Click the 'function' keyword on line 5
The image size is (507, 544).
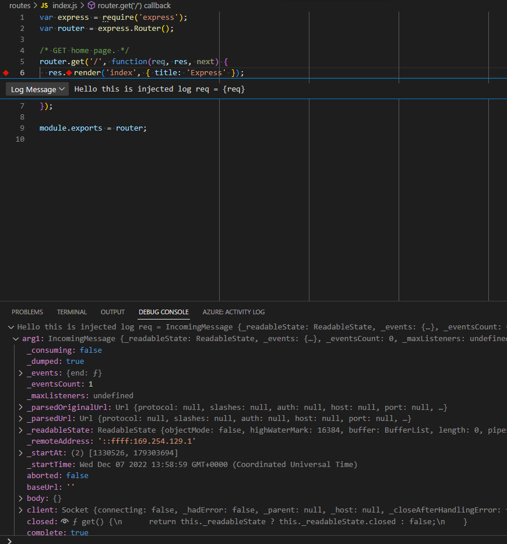point(129,61)
